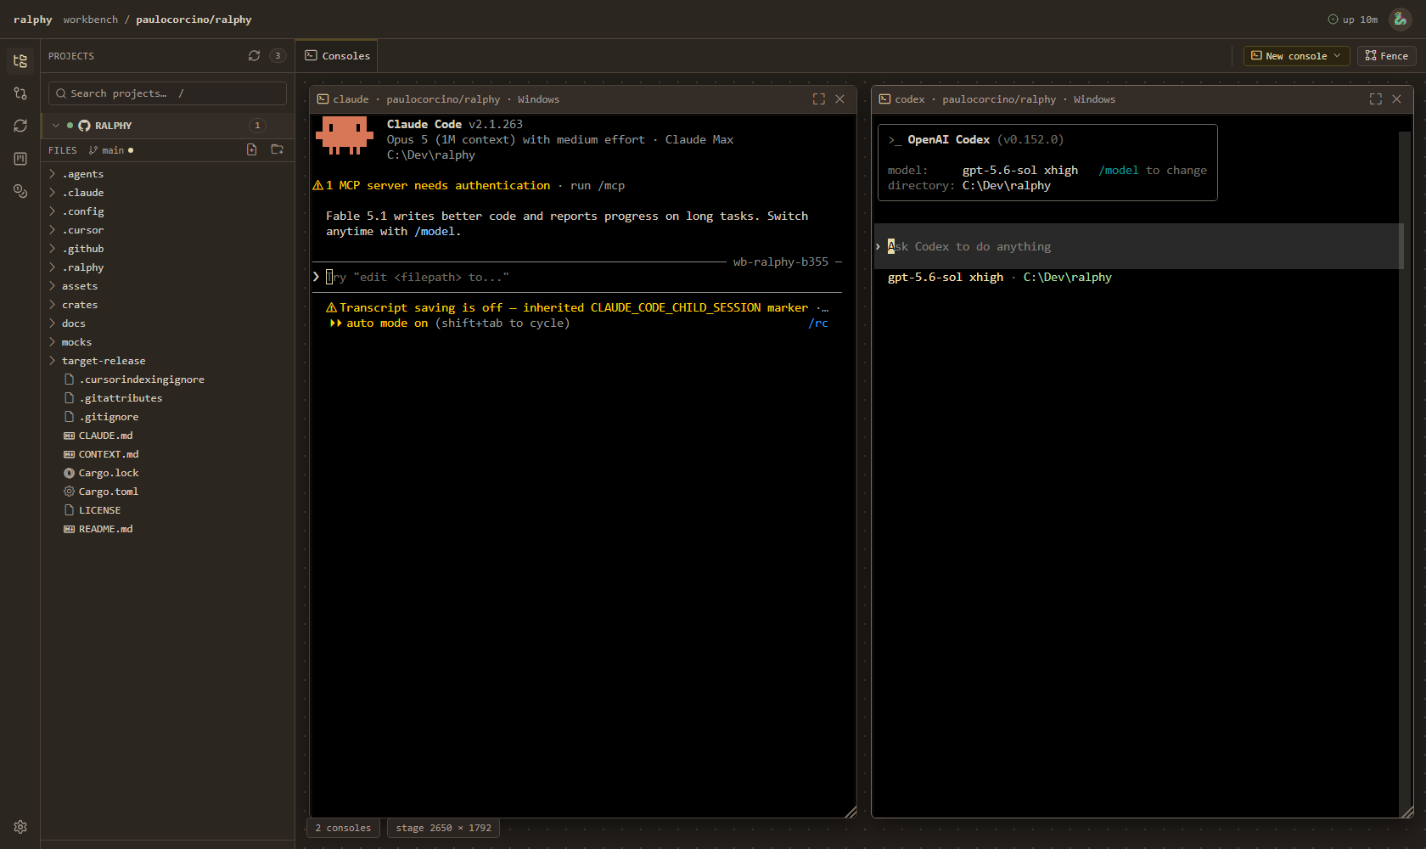The height and width of the screenshot is (849, 1426).
Task: Click the Claude Code mascot logo
Action: (345, 136)
